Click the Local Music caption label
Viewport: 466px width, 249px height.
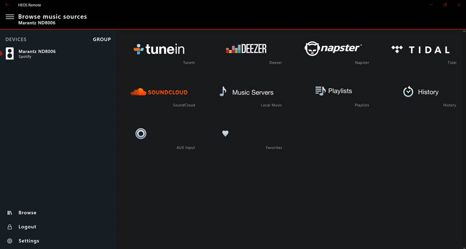pos(271,105)
